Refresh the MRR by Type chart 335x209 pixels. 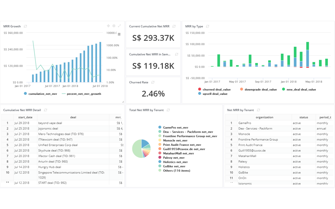click(208, 26)
